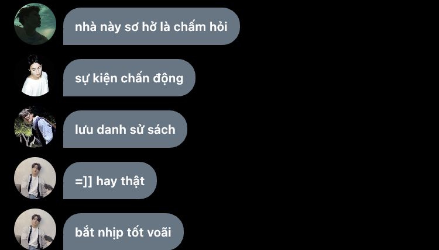
Task: Select the 'lưu danh sử sách' message bubble
Action: 125,129
